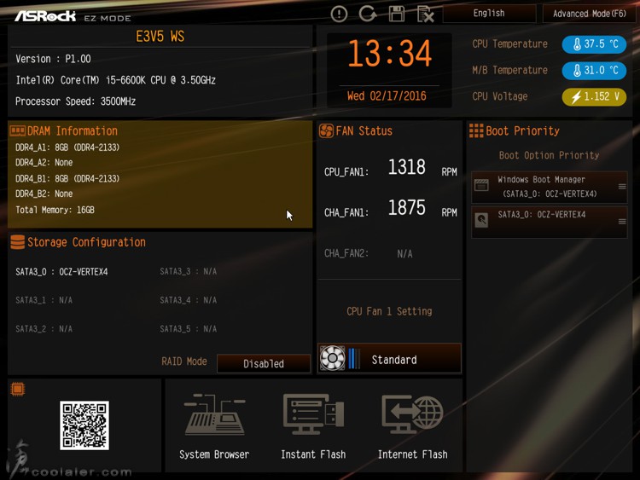Click the SATA3_1 : N/A entry

tap(44, 300)
